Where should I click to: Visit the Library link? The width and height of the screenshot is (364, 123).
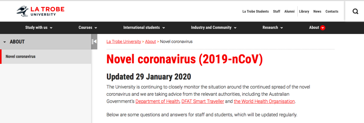pos(304,11)
